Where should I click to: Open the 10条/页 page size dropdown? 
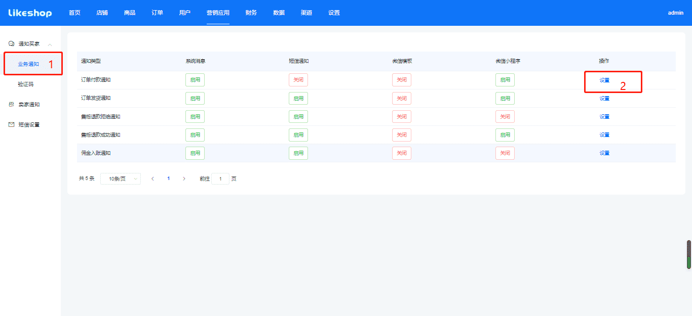click(x=121, y=178)
